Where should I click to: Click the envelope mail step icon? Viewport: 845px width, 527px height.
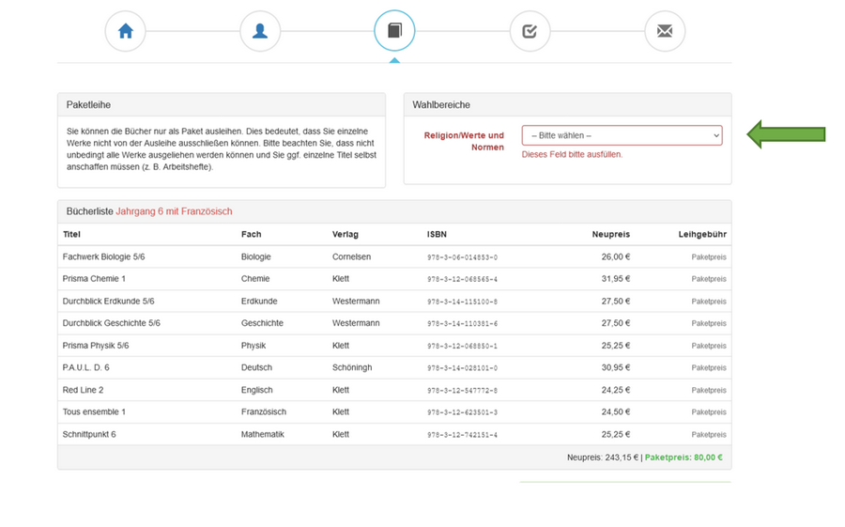(665, 32)
